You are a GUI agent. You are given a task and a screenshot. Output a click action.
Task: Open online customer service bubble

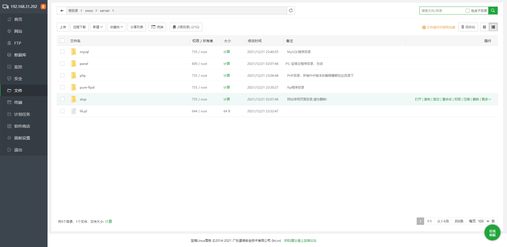click(x=492, y=233)
